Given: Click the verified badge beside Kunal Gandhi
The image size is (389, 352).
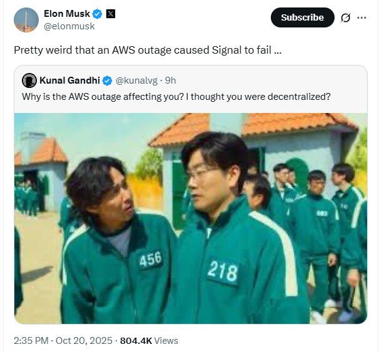Looking at the screenshot, I should pos(107,81).
